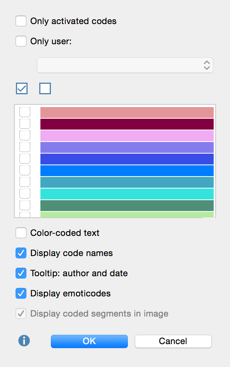
Task: Select the turquoise color bar
Action: [x=127, y=194]
